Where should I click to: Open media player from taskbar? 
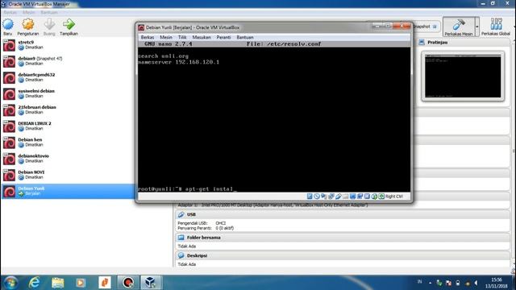(x=81, y=283)
